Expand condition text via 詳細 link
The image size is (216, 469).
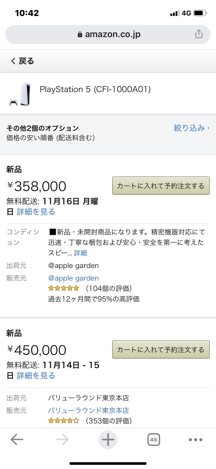coord(80,253)
